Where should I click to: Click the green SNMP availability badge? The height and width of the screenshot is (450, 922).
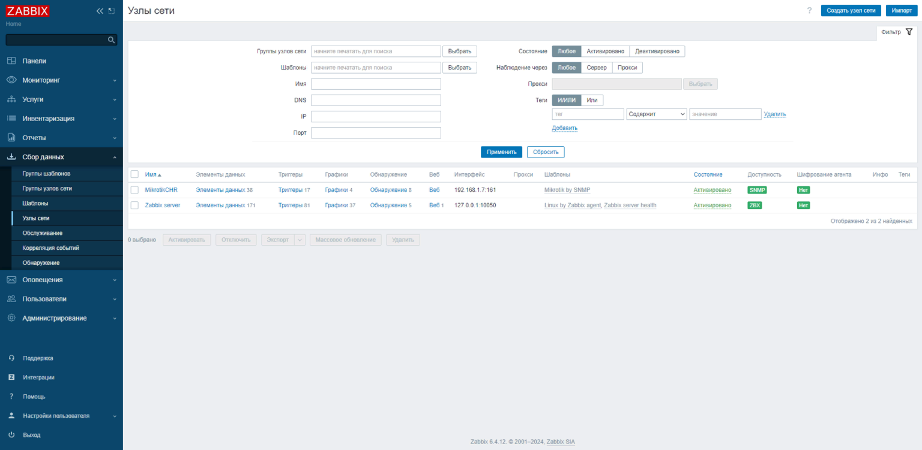(x=757, y=190)
